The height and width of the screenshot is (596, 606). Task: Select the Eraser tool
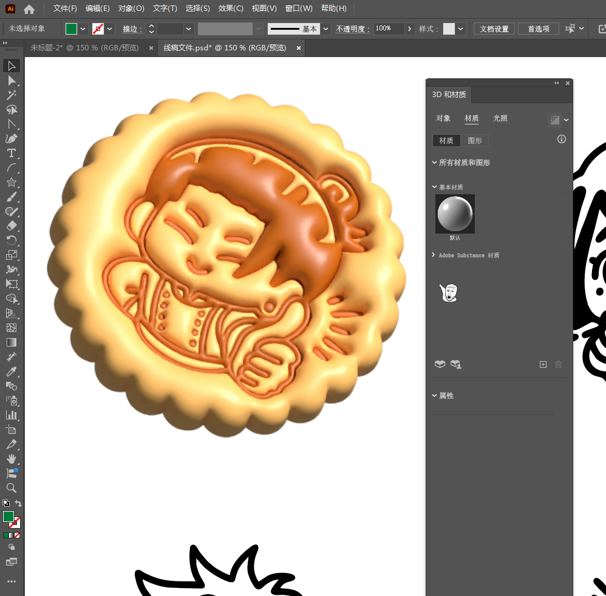click(12, 226)
